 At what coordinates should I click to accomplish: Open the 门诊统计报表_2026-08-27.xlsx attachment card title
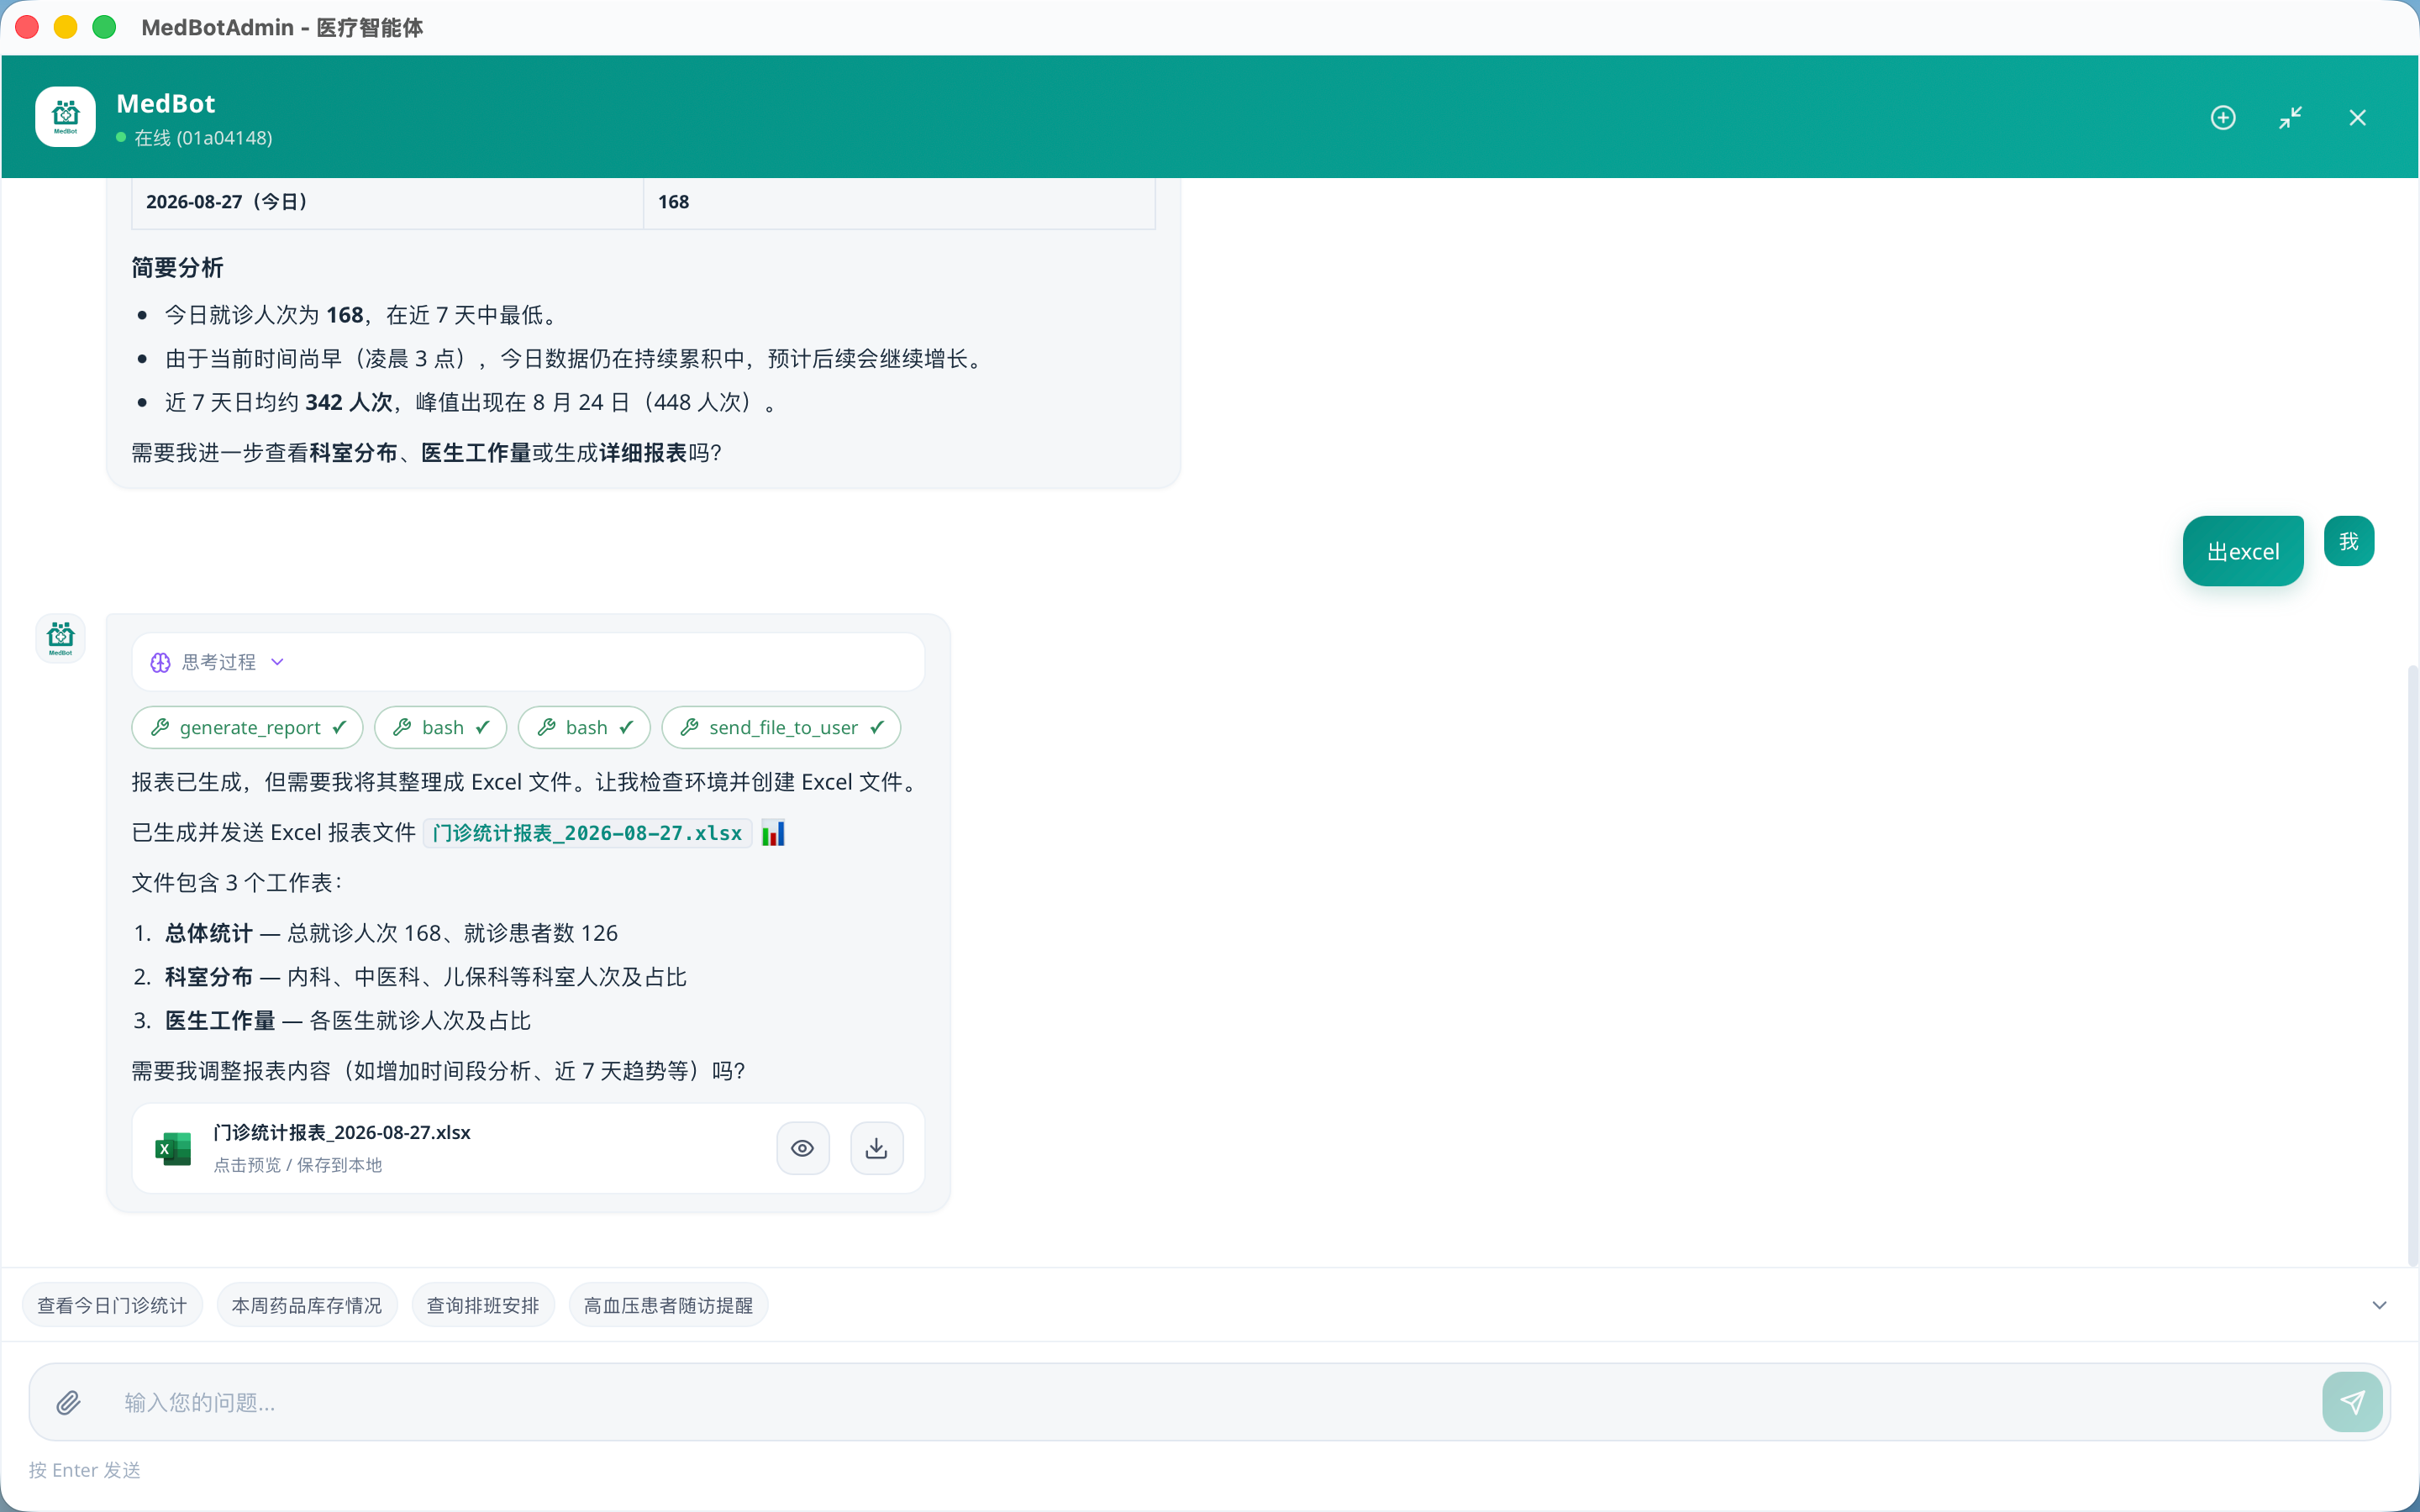pos(342,1132)
